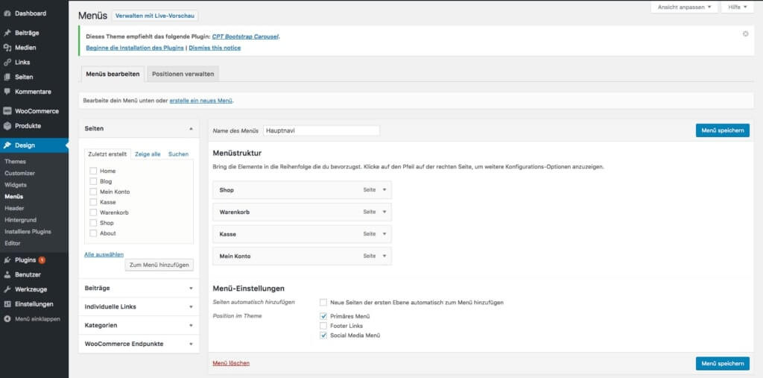Click the Kommentare speech bubble icon
The image size is (763, 378).
coord(7,92)
